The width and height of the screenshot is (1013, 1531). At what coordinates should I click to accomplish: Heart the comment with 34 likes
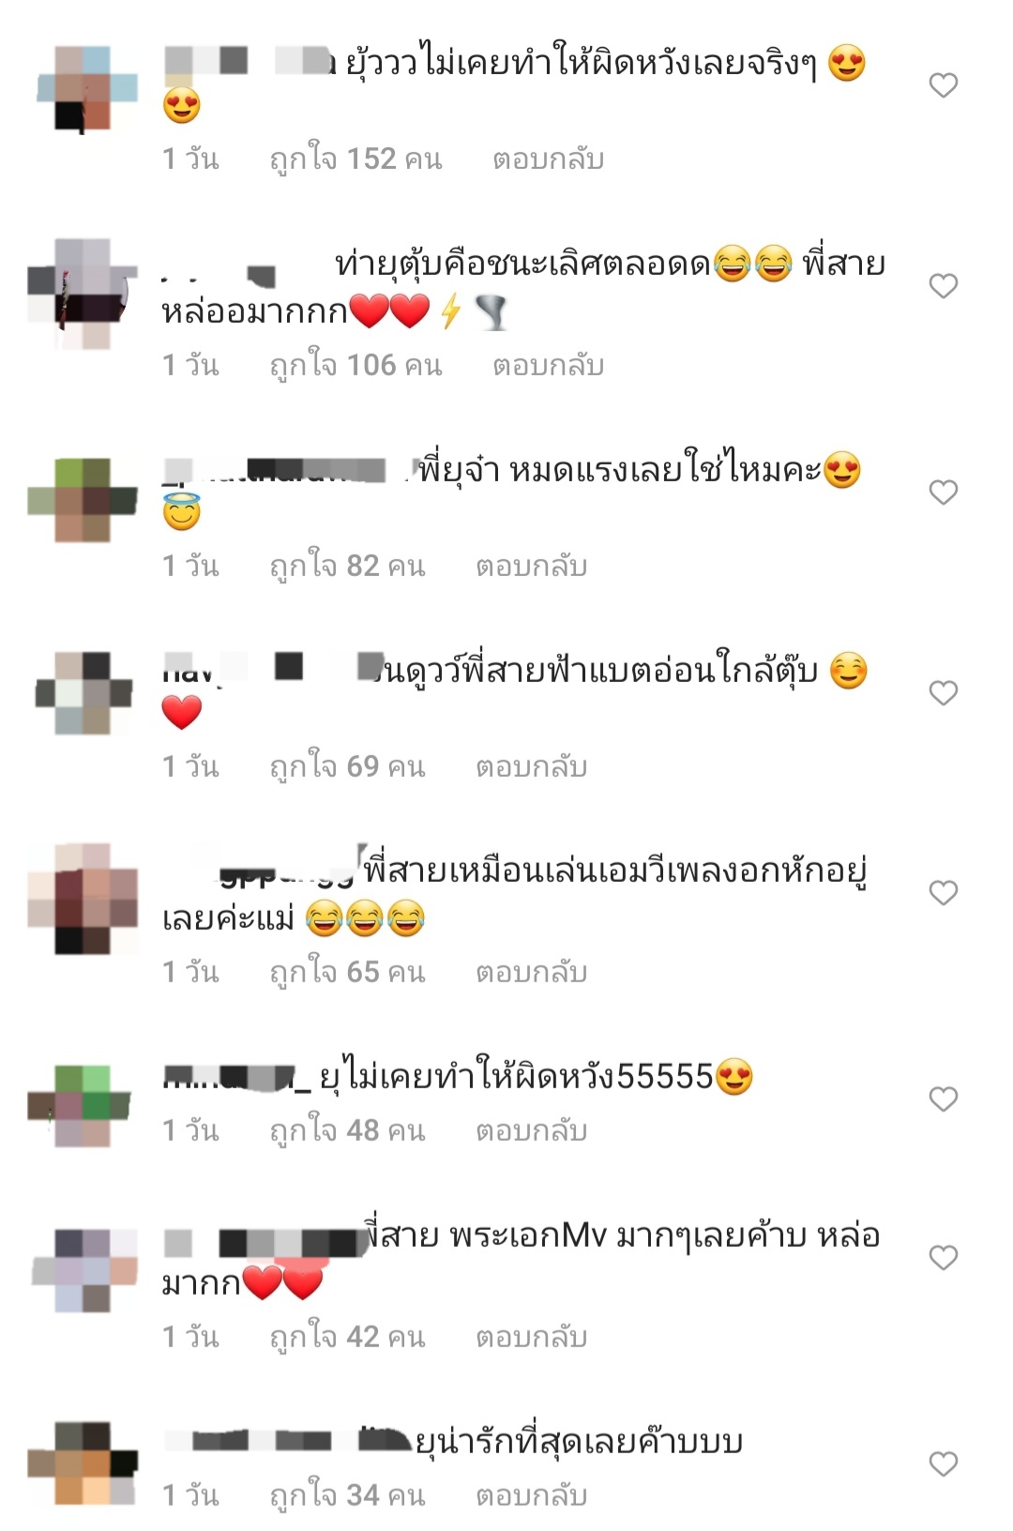(x=943, y=1464)
